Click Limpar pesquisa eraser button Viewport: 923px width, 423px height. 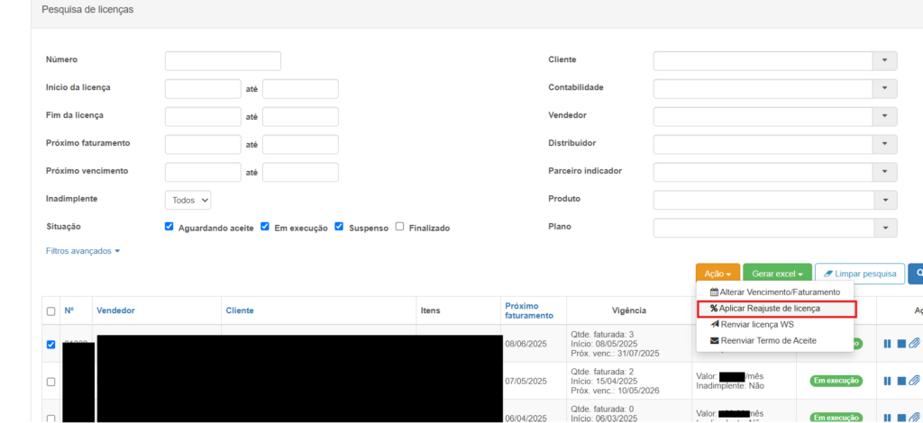click(x=859, y=274)
